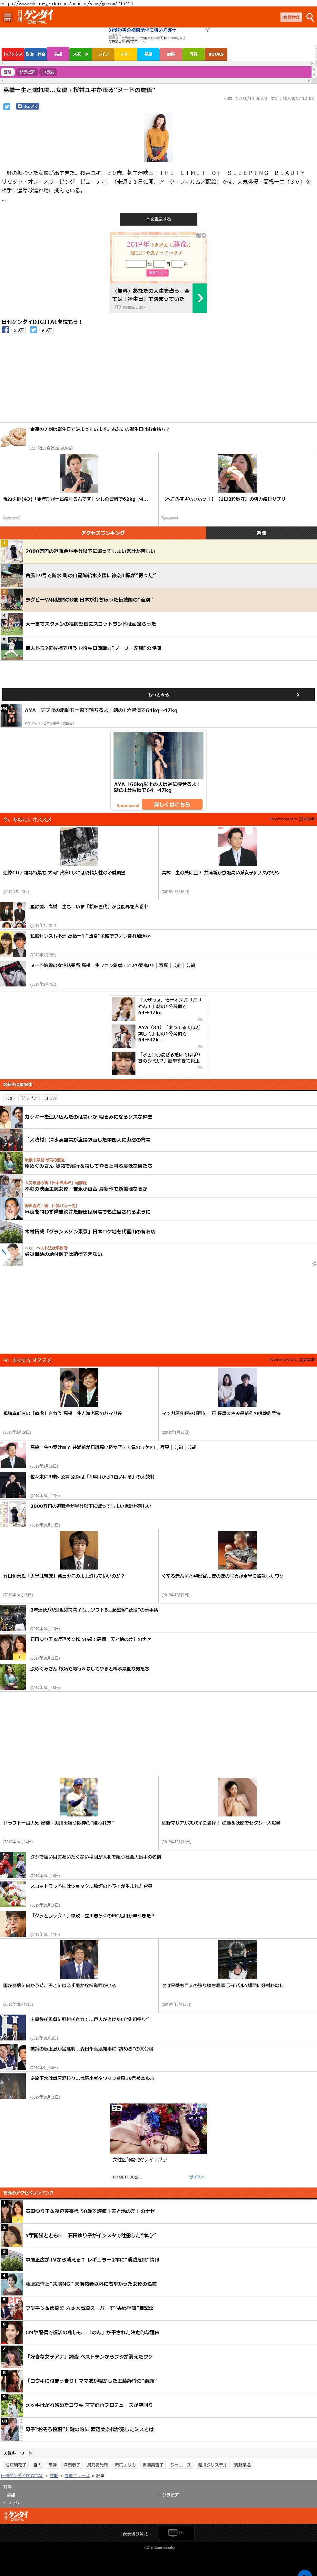
Task: Click the 全文表示する button
Action: (x=159, y=219)
